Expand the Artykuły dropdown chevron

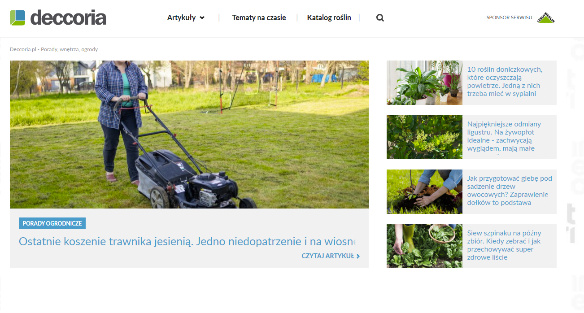pyautogui.click(x=202, y=18)
